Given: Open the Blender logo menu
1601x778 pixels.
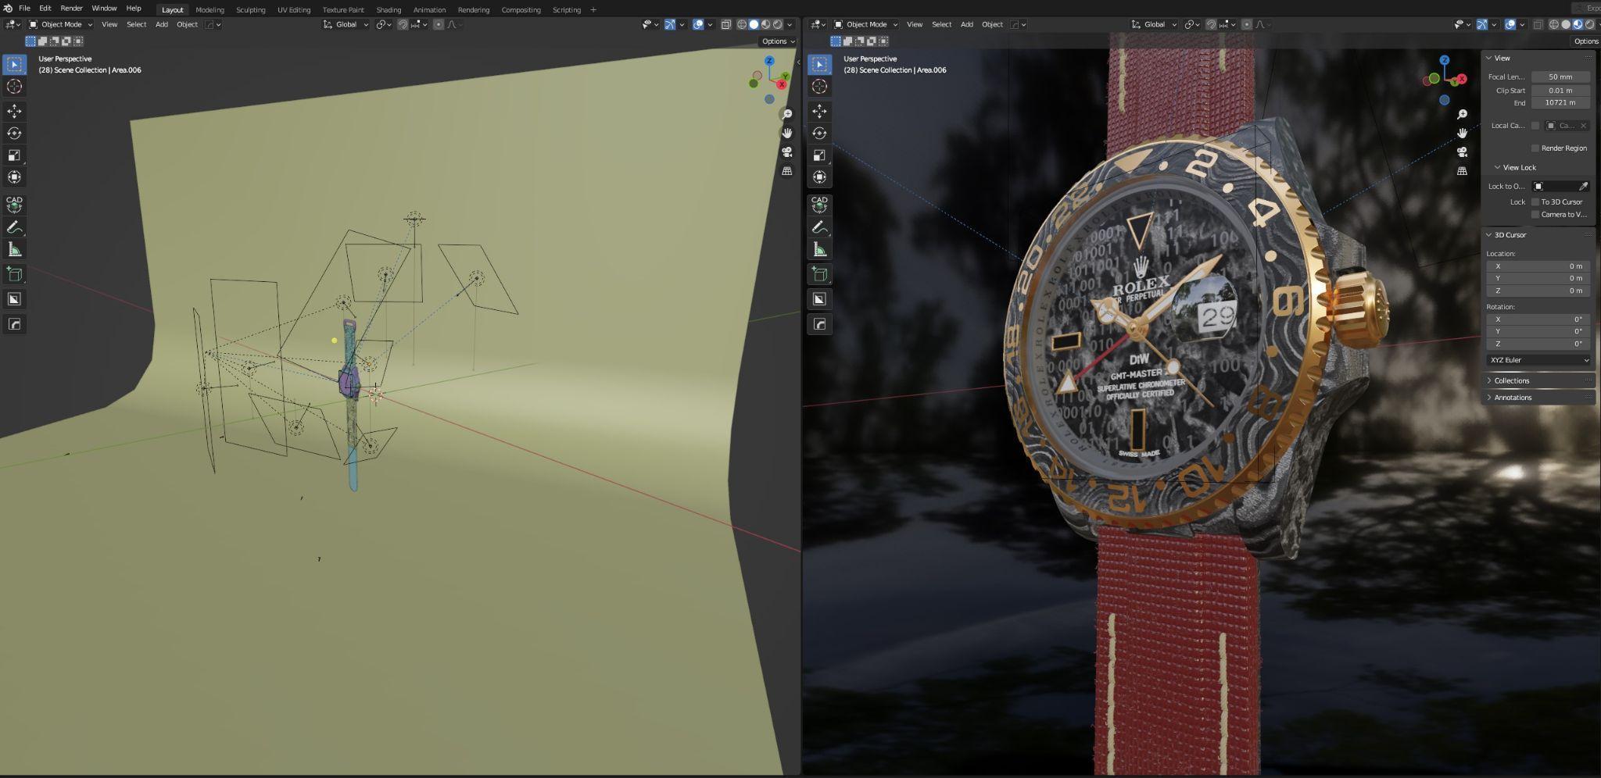Looking at the screenshot, I should click(x=8, y=9).
